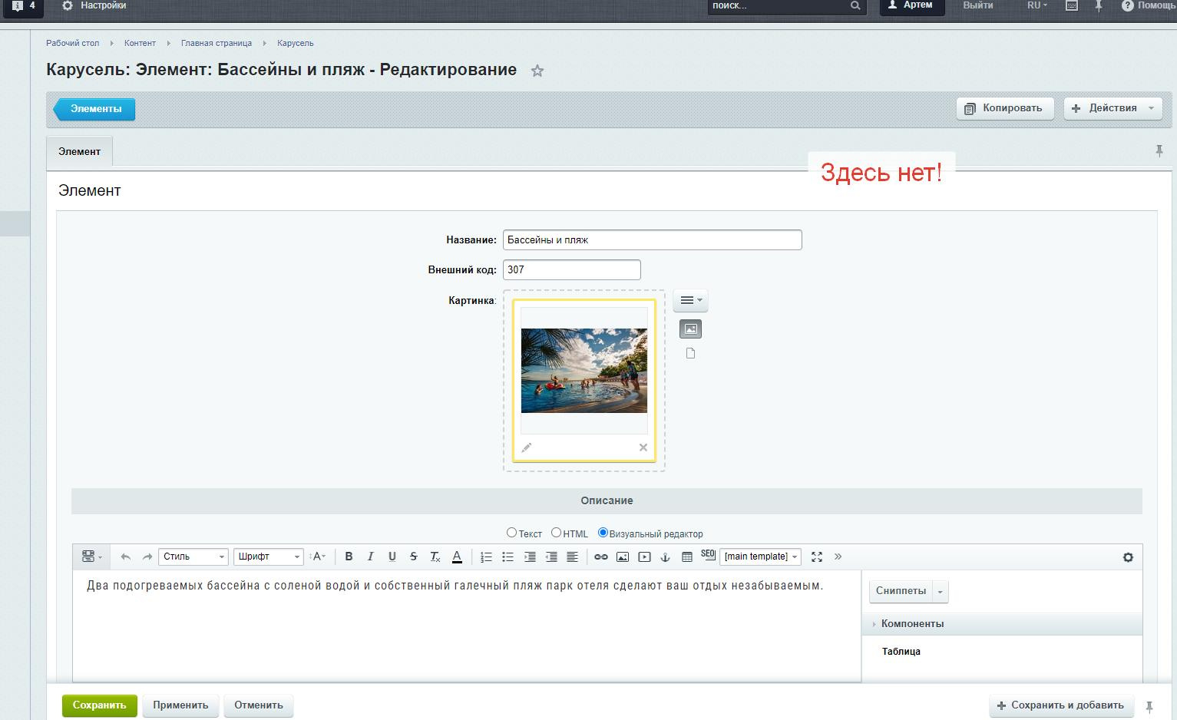The image size is (1177, 720).
Task: Open the font size dropdown
Action: pos(318,557)
